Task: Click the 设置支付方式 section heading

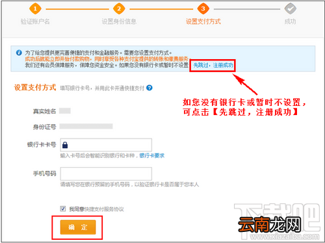Action: (35, 88)
